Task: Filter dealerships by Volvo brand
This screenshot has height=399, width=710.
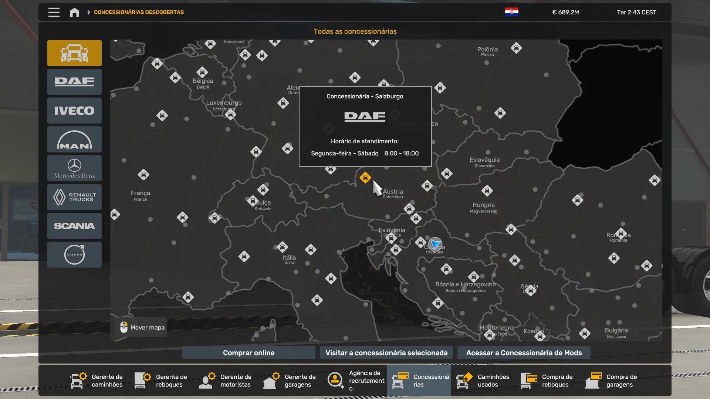Action: [x=74, y=255]
